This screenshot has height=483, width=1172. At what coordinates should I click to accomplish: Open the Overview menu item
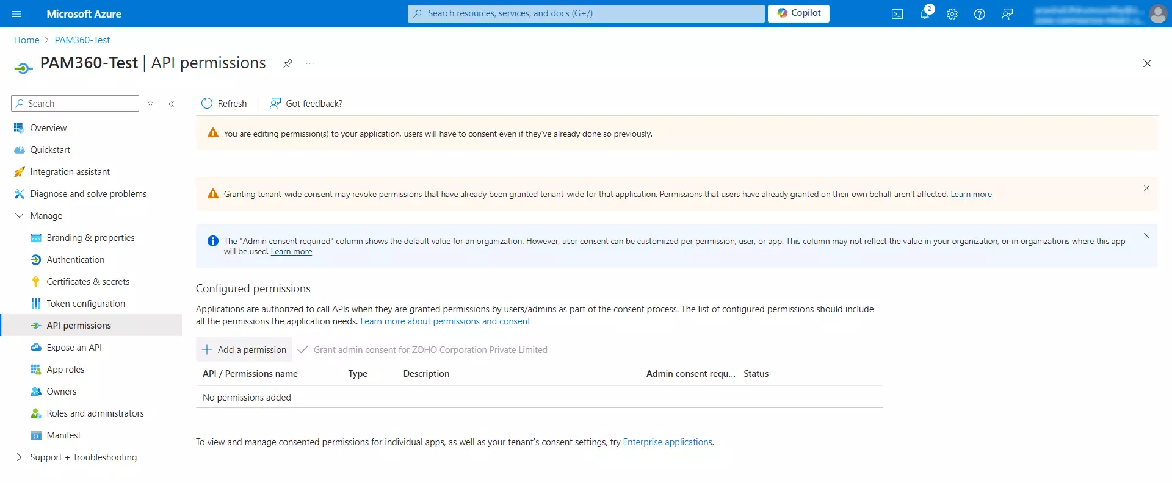[49, 128]
